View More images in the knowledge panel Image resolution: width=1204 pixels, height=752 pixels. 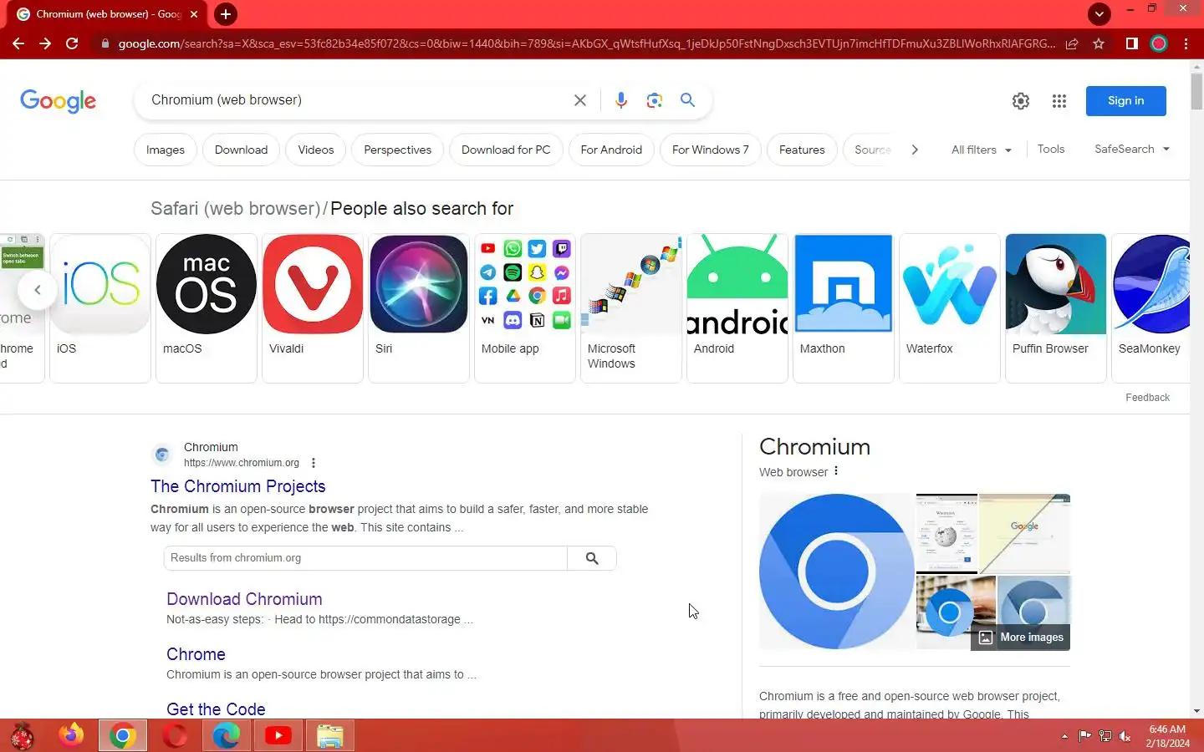tap(1021, 638)
